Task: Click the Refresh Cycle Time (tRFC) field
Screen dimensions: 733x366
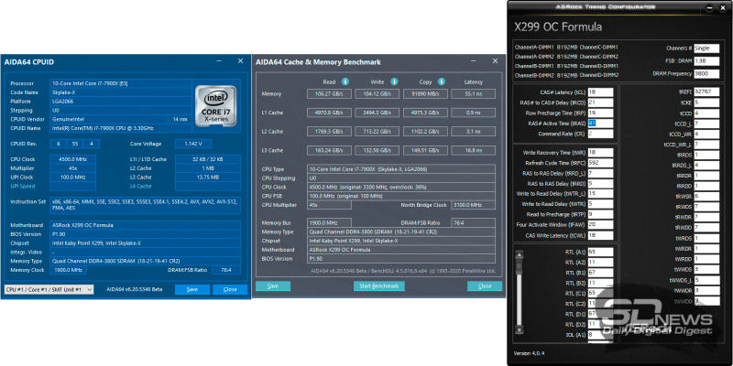Action: (x=600, y=163)
